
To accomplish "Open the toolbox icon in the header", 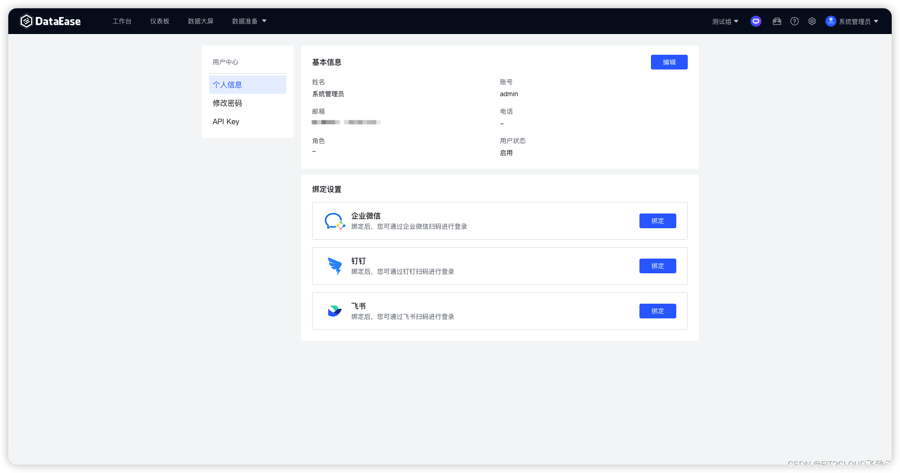I will pyautogui.click(x=777, y=21).
